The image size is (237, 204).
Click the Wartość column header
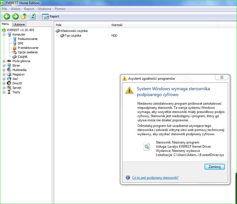(x=164, y=25)
